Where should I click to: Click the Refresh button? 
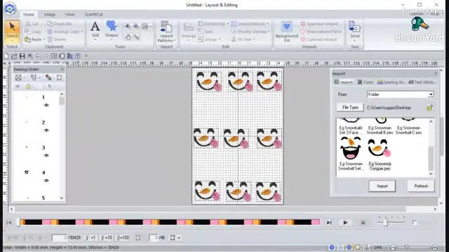pyautogui.click(x=421, y=186)
